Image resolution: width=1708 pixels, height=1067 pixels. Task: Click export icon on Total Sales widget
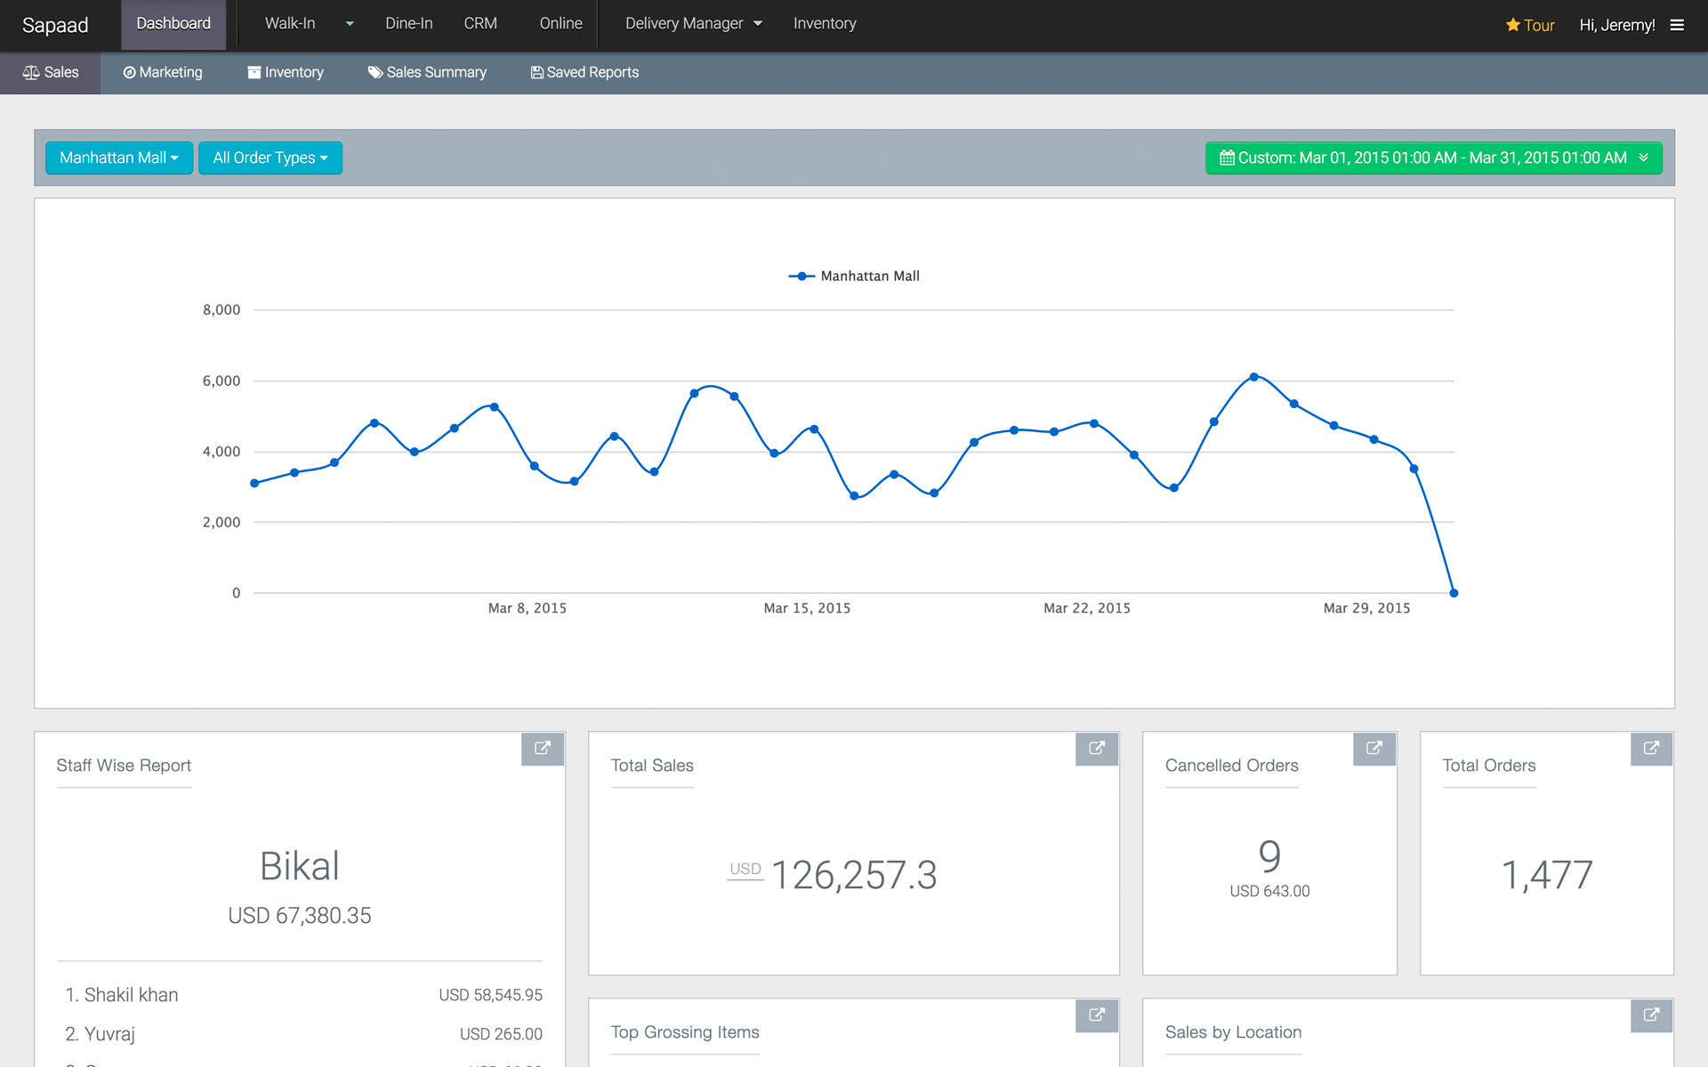[1097, 749]
